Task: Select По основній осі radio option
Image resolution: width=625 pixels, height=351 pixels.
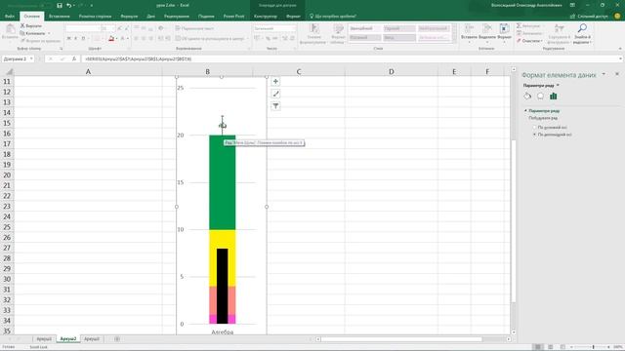Action: pyautogui.click(x=534, y=128)
